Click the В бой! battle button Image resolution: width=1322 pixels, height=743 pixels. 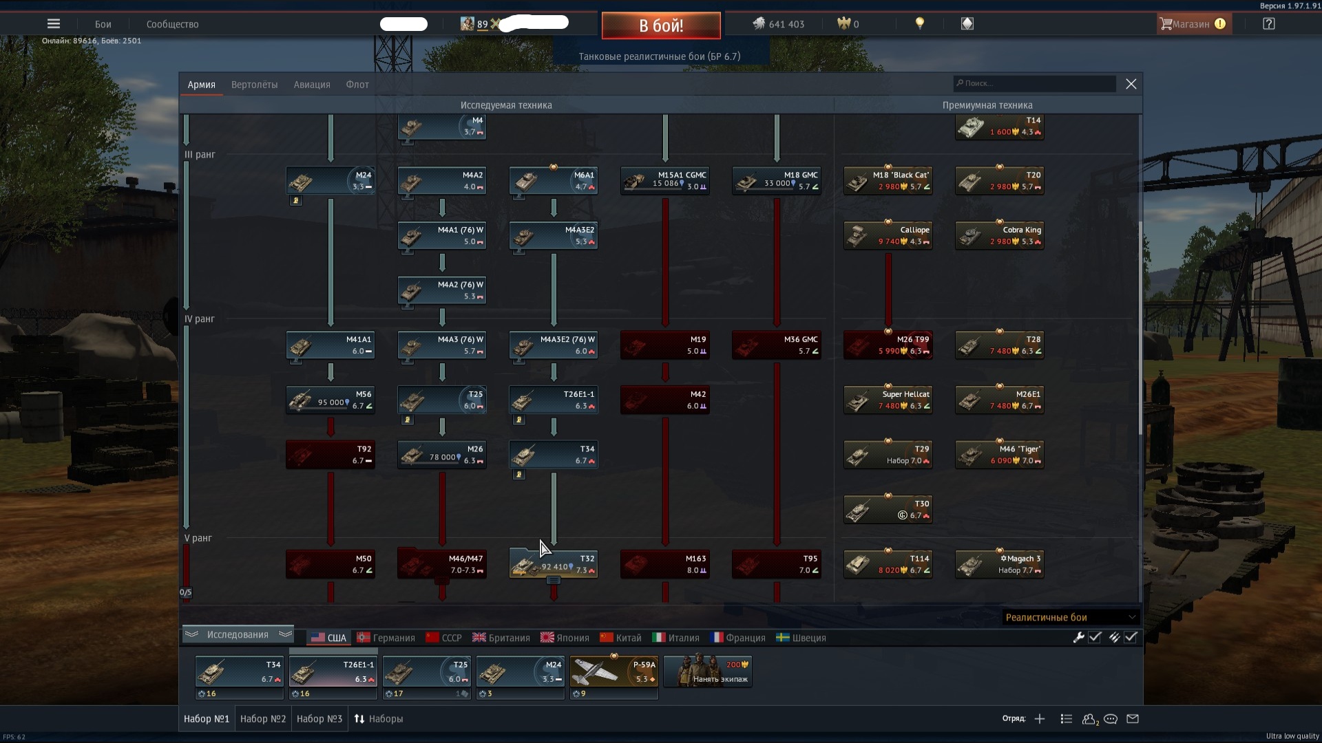point(661,25)
